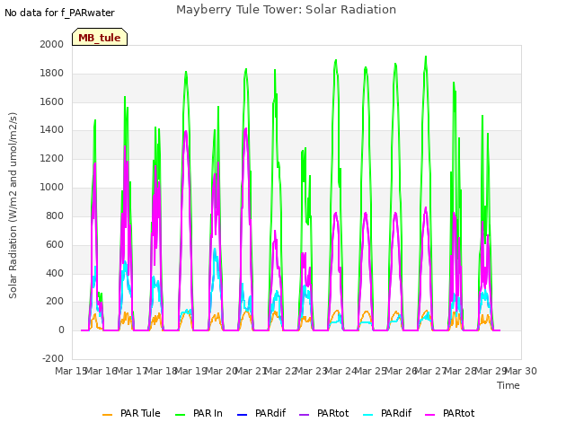Viewport: 575px width, 431px height.
Task: Click the 2000 y-axis tick label
Action: tap(52, 44)
